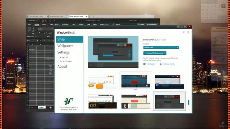The width and height of the screenshot is (230, 129).
Task: Toggle Italic formatting in Excel
Action: [x=42, y=33]
